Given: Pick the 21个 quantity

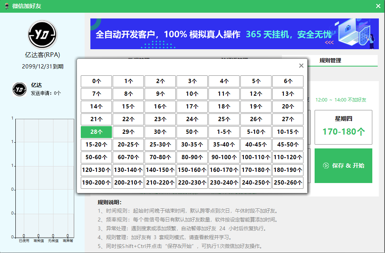Looking at the screenshot, I should click(x=96, y=119).
